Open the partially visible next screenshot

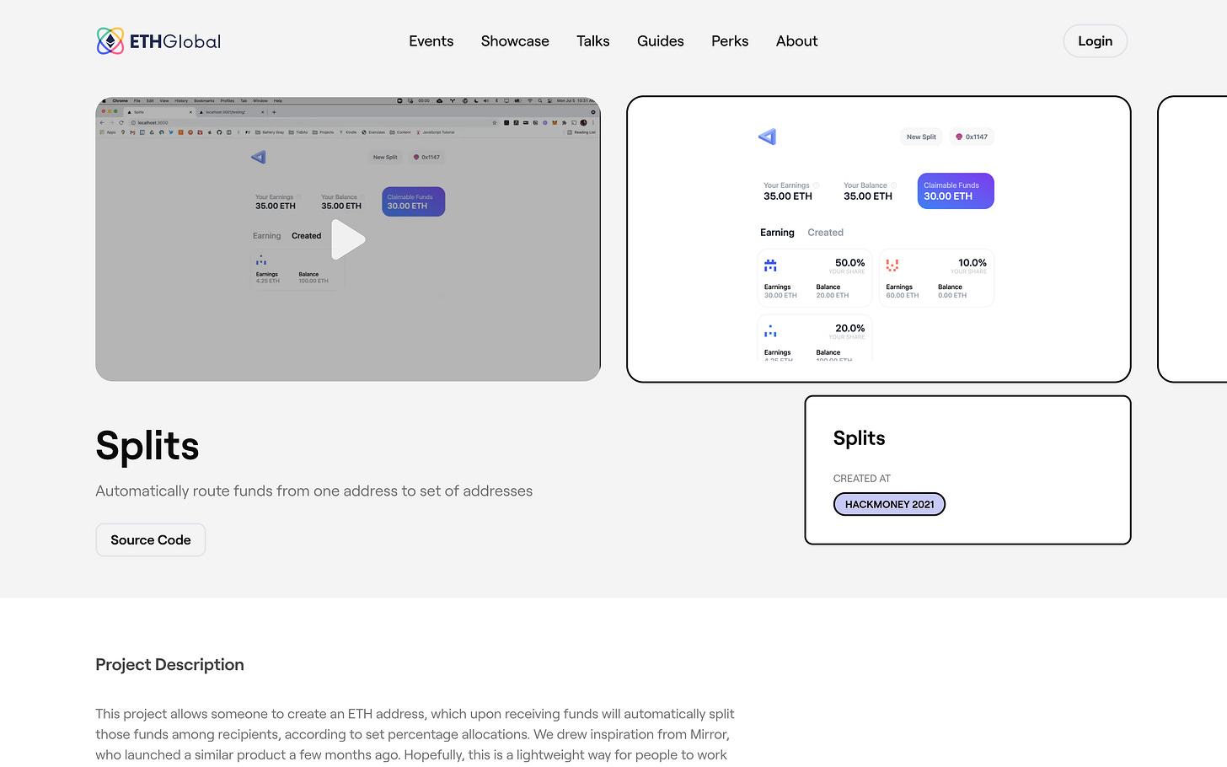(x=1192, y=239)
